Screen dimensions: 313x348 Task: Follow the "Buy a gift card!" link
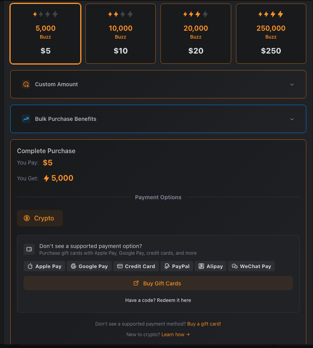(x=204, y=324)
